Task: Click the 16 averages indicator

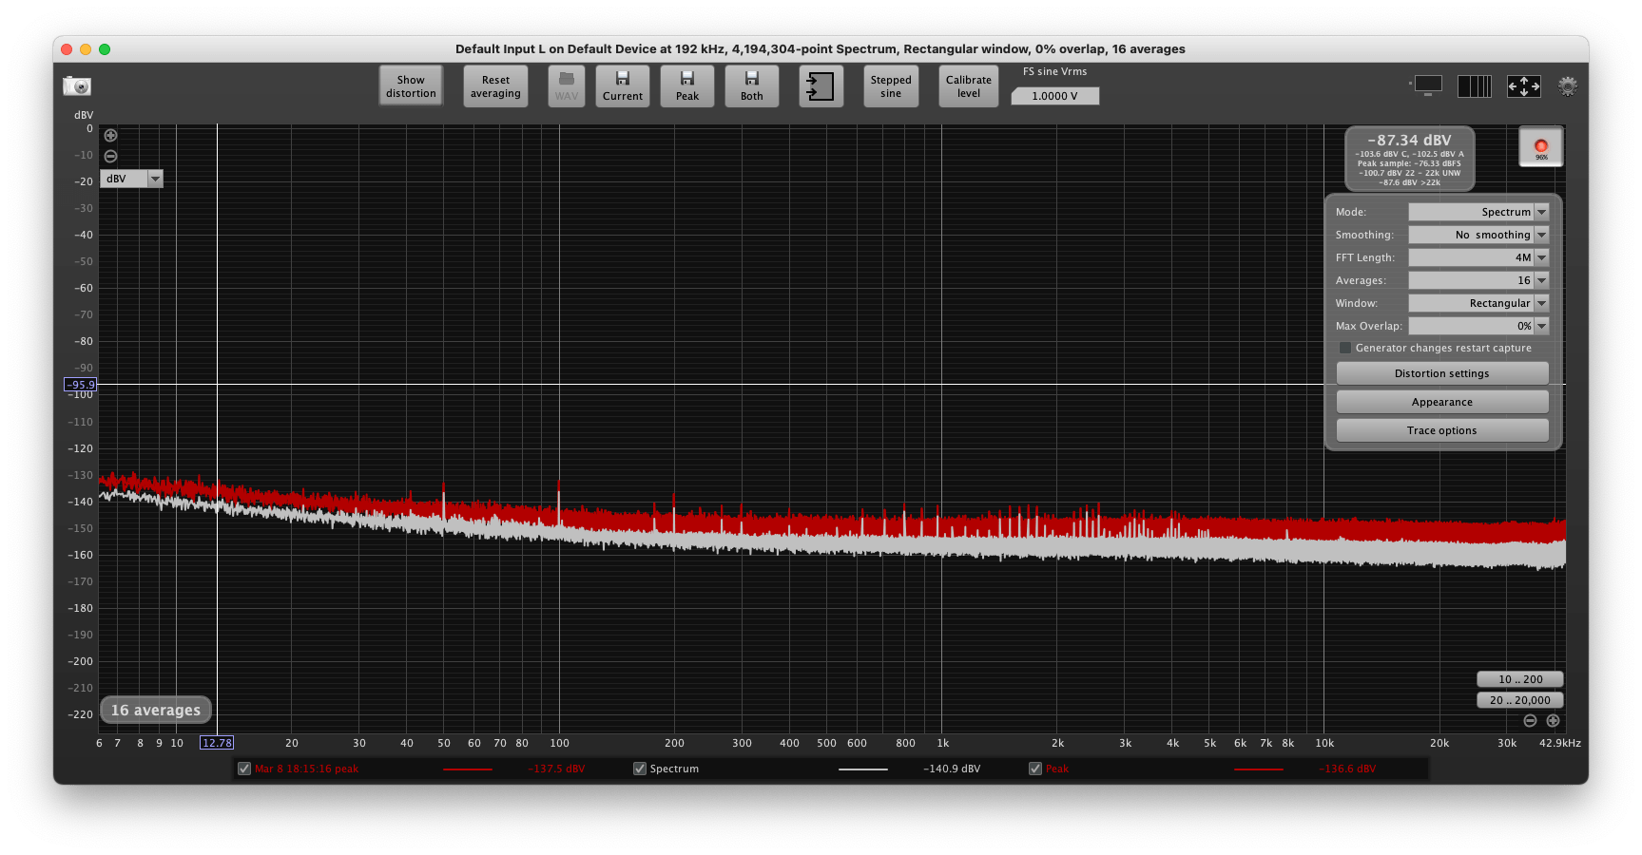Action: [156, 710]
